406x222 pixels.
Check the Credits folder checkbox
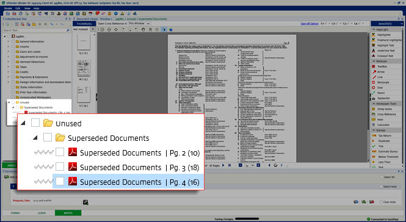[13, 72]
